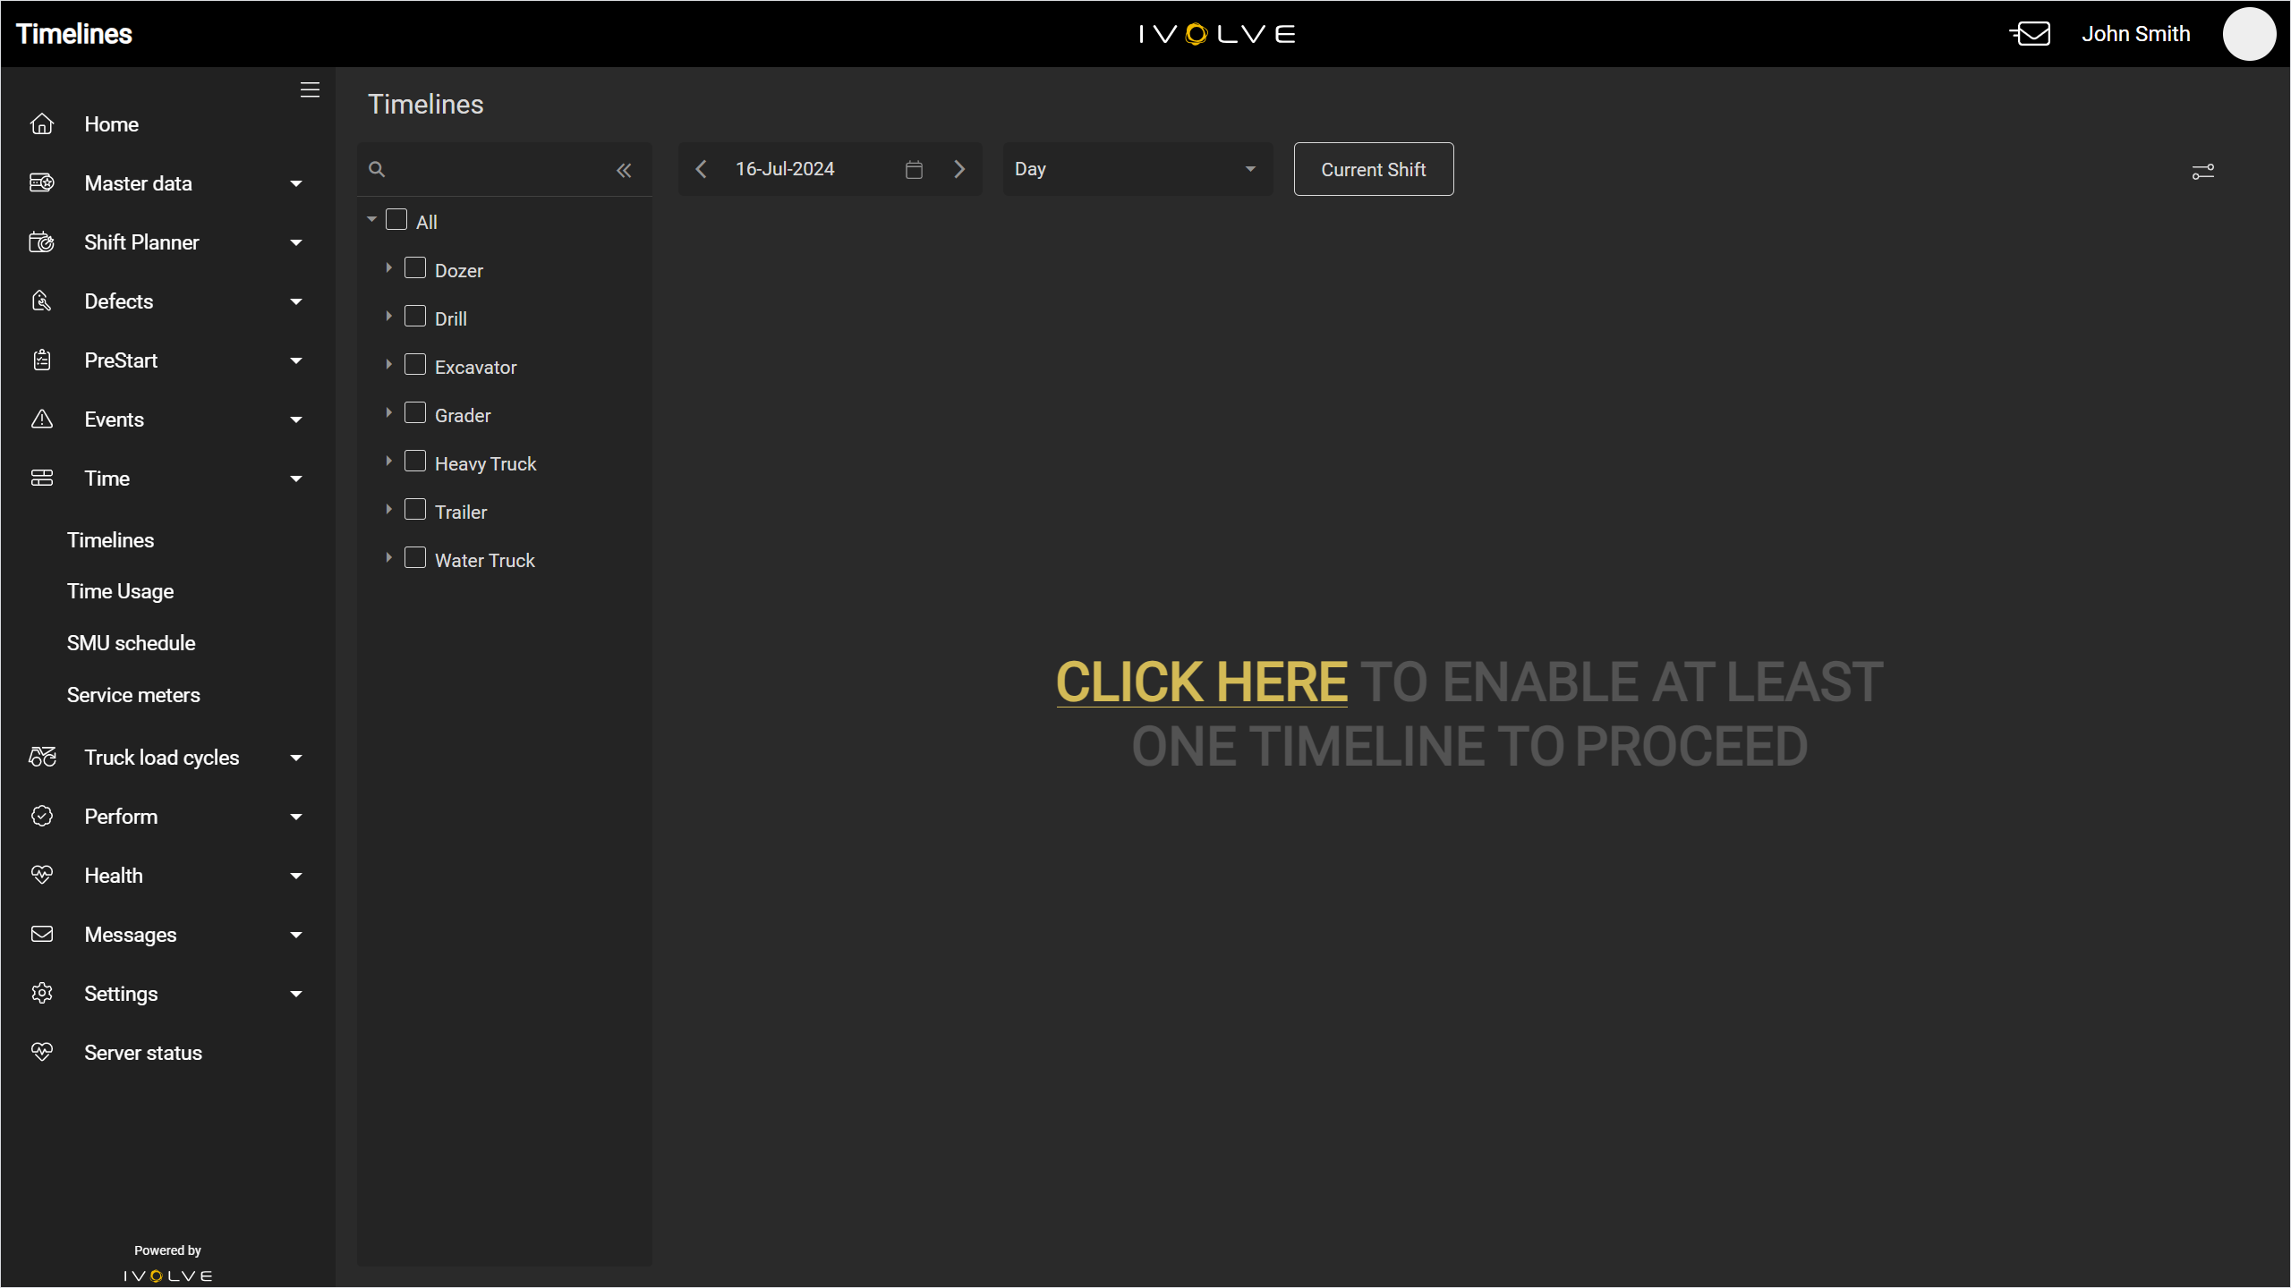Open the mail inbox icon in header
Screen dimensions: 2291x1288
coord(2030,34)
